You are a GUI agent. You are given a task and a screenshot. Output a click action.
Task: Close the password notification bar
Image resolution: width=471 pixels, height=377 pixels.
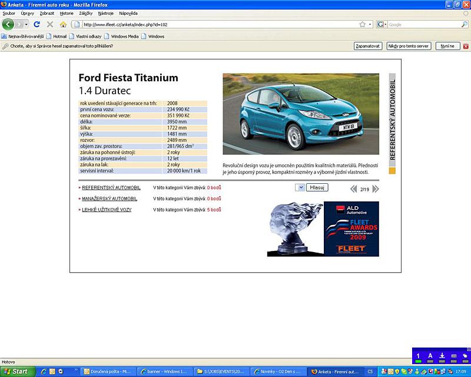click(x=466, y=47)
